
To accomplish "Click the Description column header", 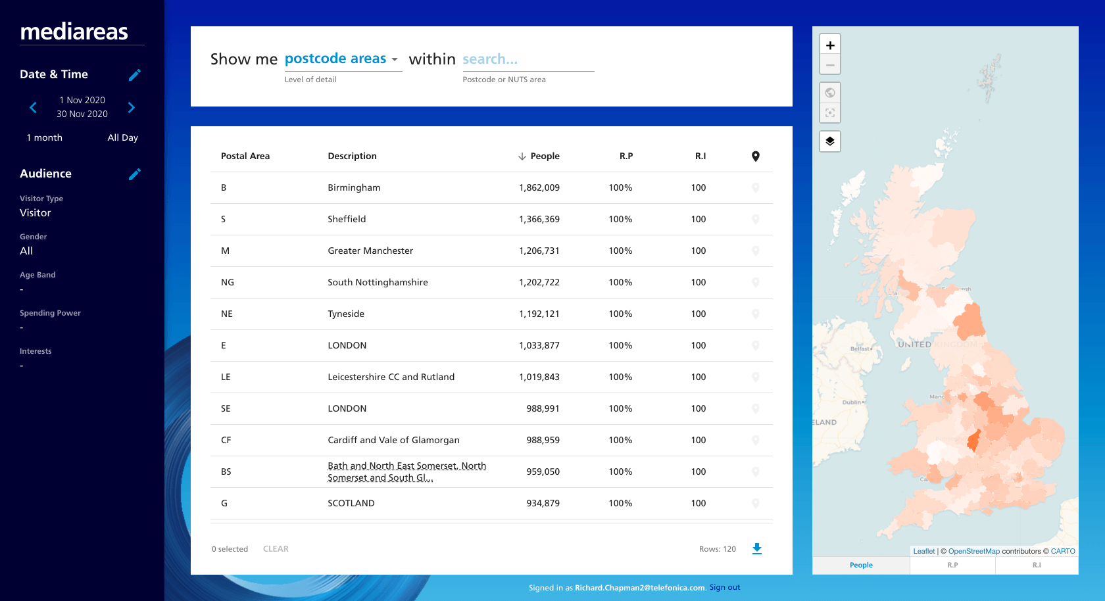I will point(352,156).
